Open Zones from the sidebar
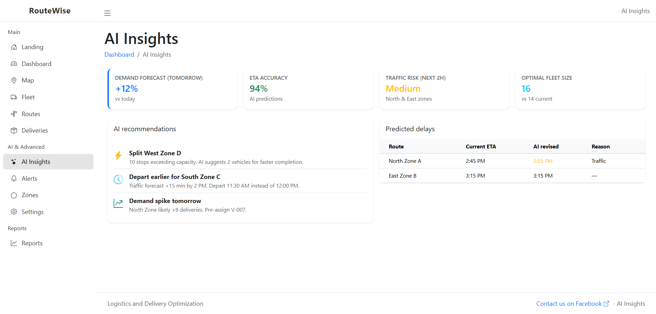Screen dimensions: 656x314 pyautogui.click(x=30, y=195)
